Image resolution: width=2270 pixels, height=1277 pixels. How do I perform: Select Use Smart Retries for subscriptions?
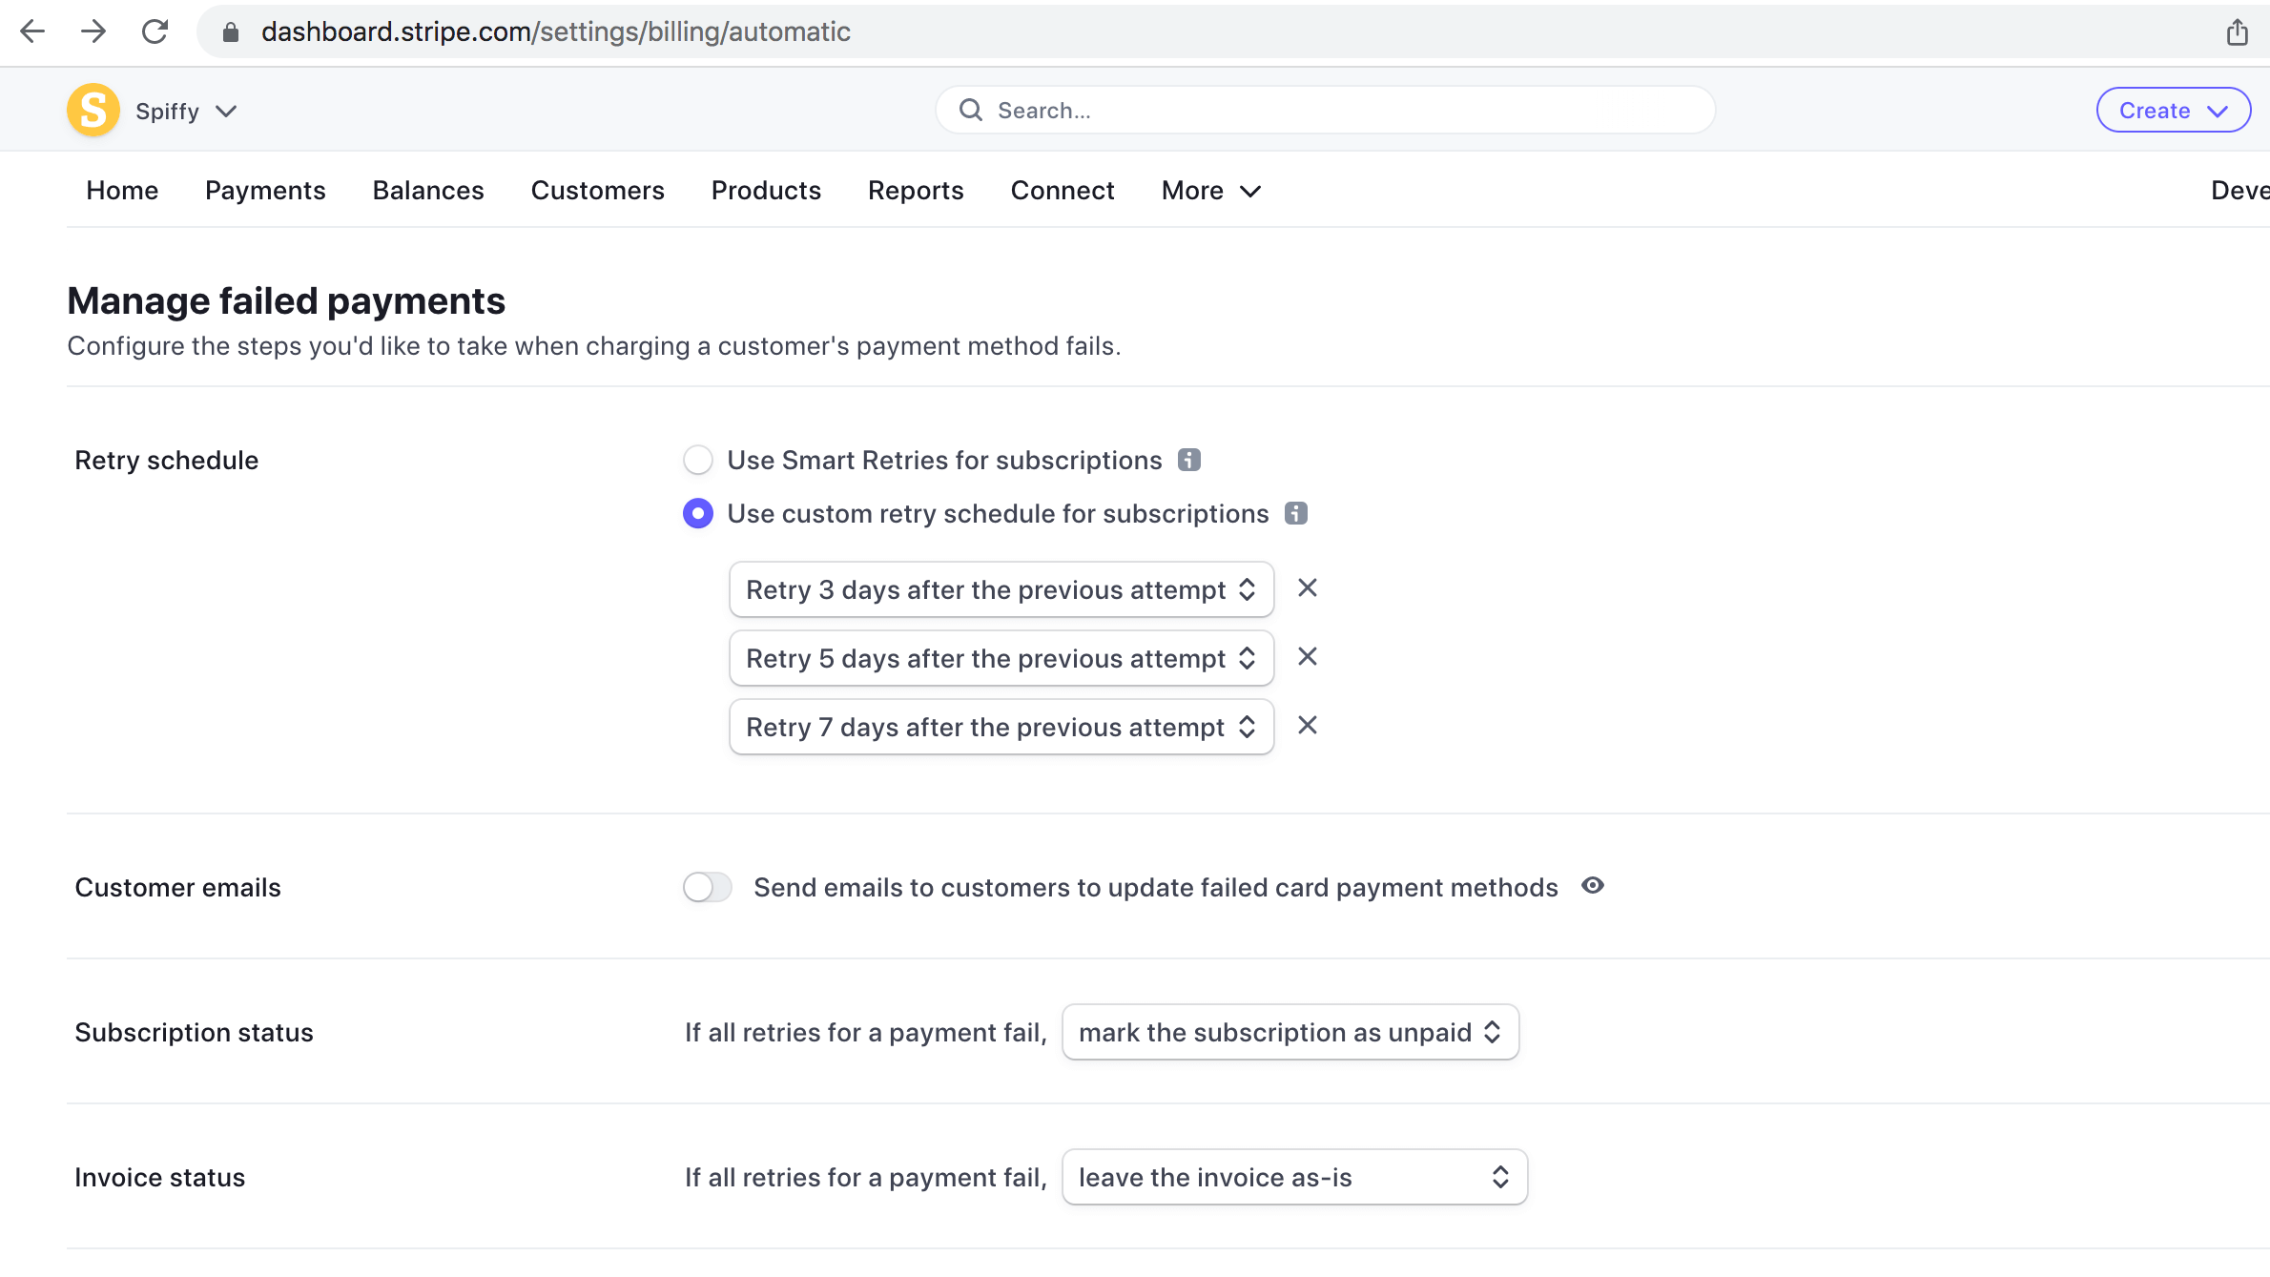coord(698,460)
